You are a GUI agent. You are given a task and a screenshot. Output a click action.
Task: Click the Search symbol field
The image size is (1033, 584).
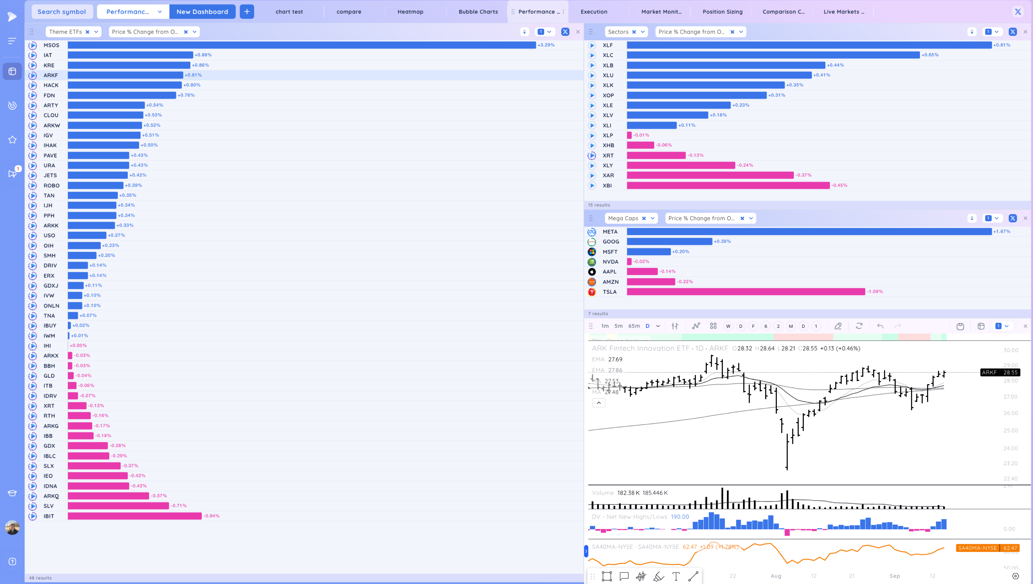pyautogui.click(x=62, y=12)
